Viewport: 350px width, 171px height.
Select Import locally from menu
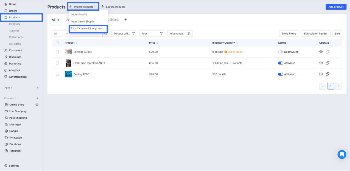click(x=79, y=15)
